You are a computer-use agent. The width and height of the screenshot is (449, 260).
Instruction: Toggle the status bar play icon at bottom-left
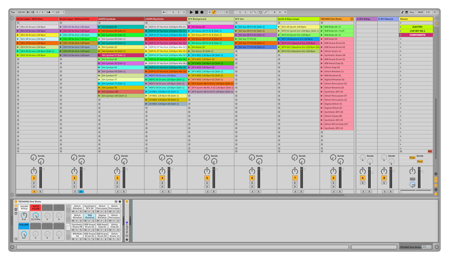[x=12, y=247]
